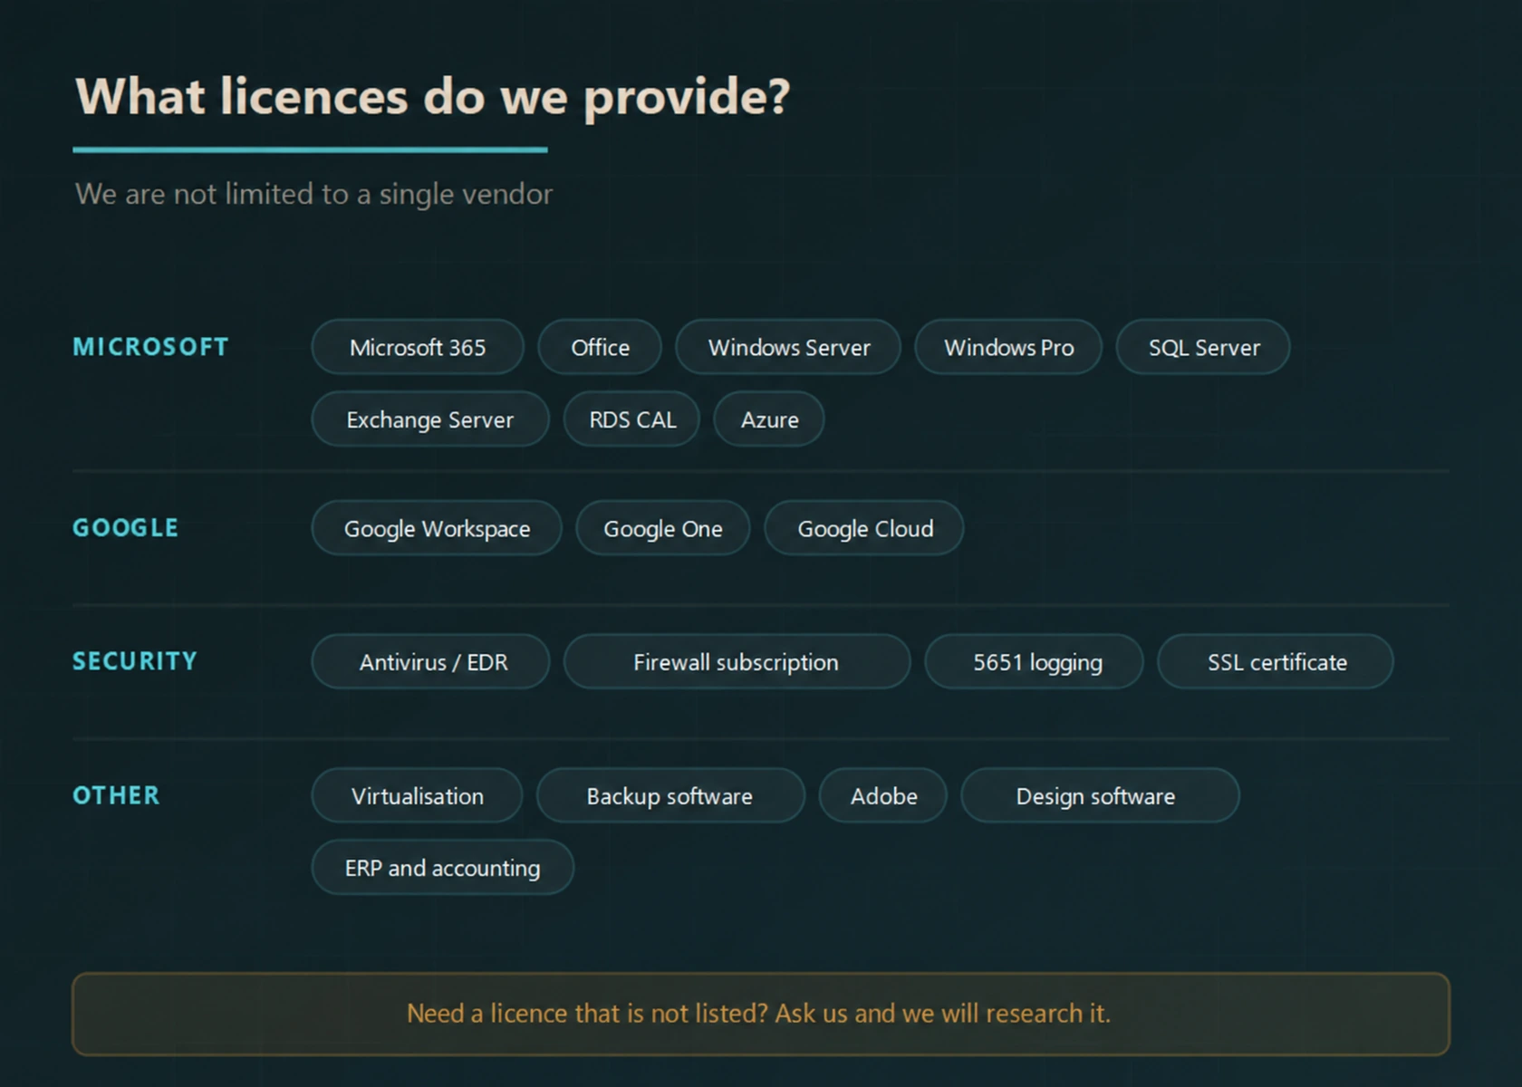Click the Adobe licence chip
This screenshot has height=1087, width=1522.
(883, 795)
